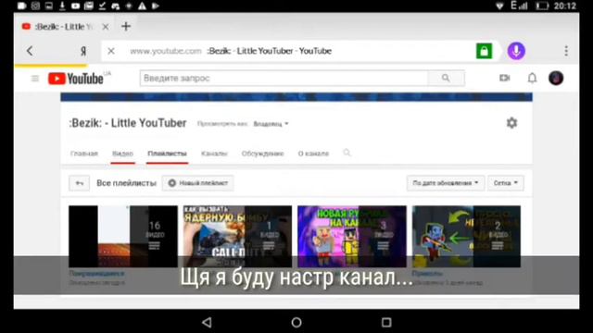Open the playlist with 16 videos
Image resolution: width=593 pixels, height=333 pixels.
pyautogui.click(x=123, y=237)
